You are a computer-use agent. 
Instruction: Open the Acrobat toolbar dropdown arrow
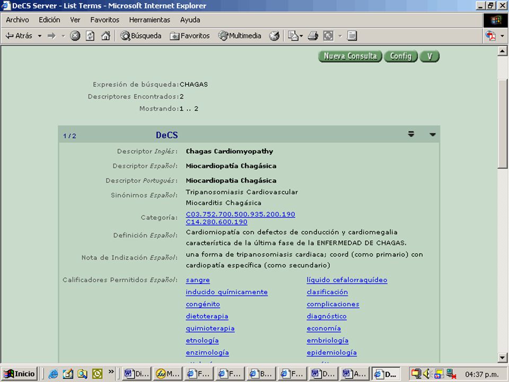pyautogui.click(x=502, y=36)
